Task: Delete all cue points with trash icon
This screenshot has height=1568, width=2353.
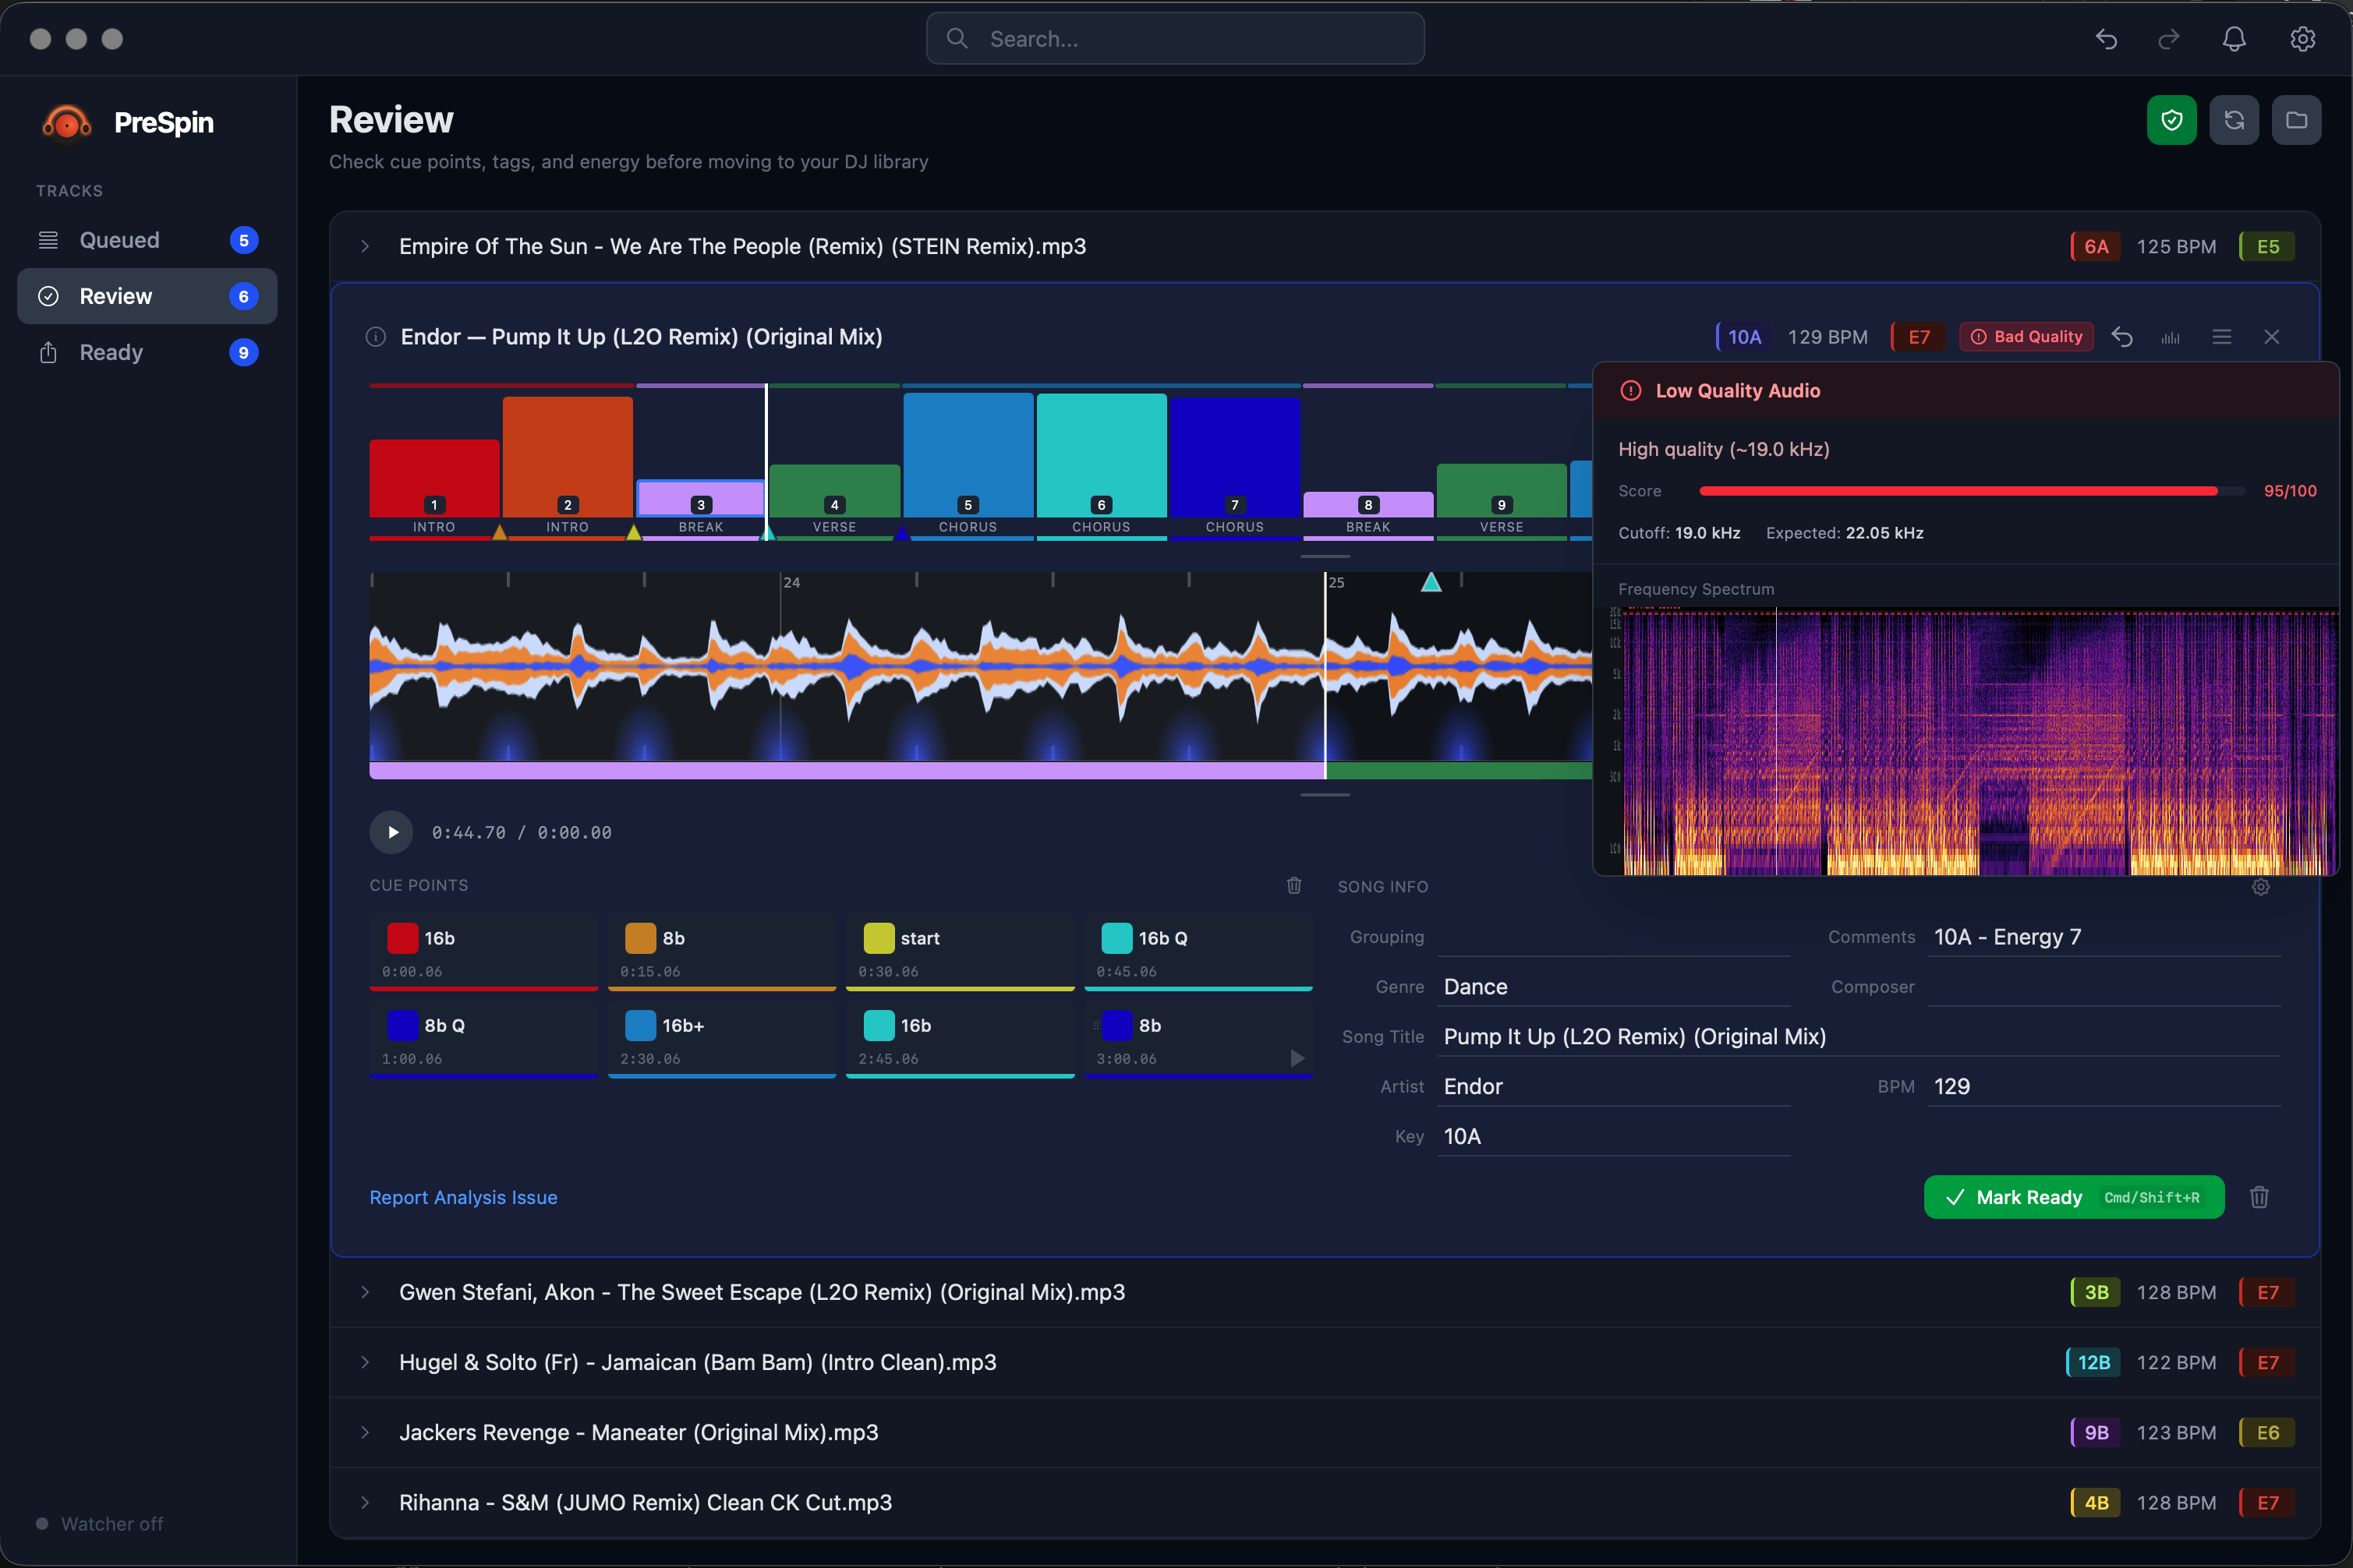Action: (x=1293, y=885)
